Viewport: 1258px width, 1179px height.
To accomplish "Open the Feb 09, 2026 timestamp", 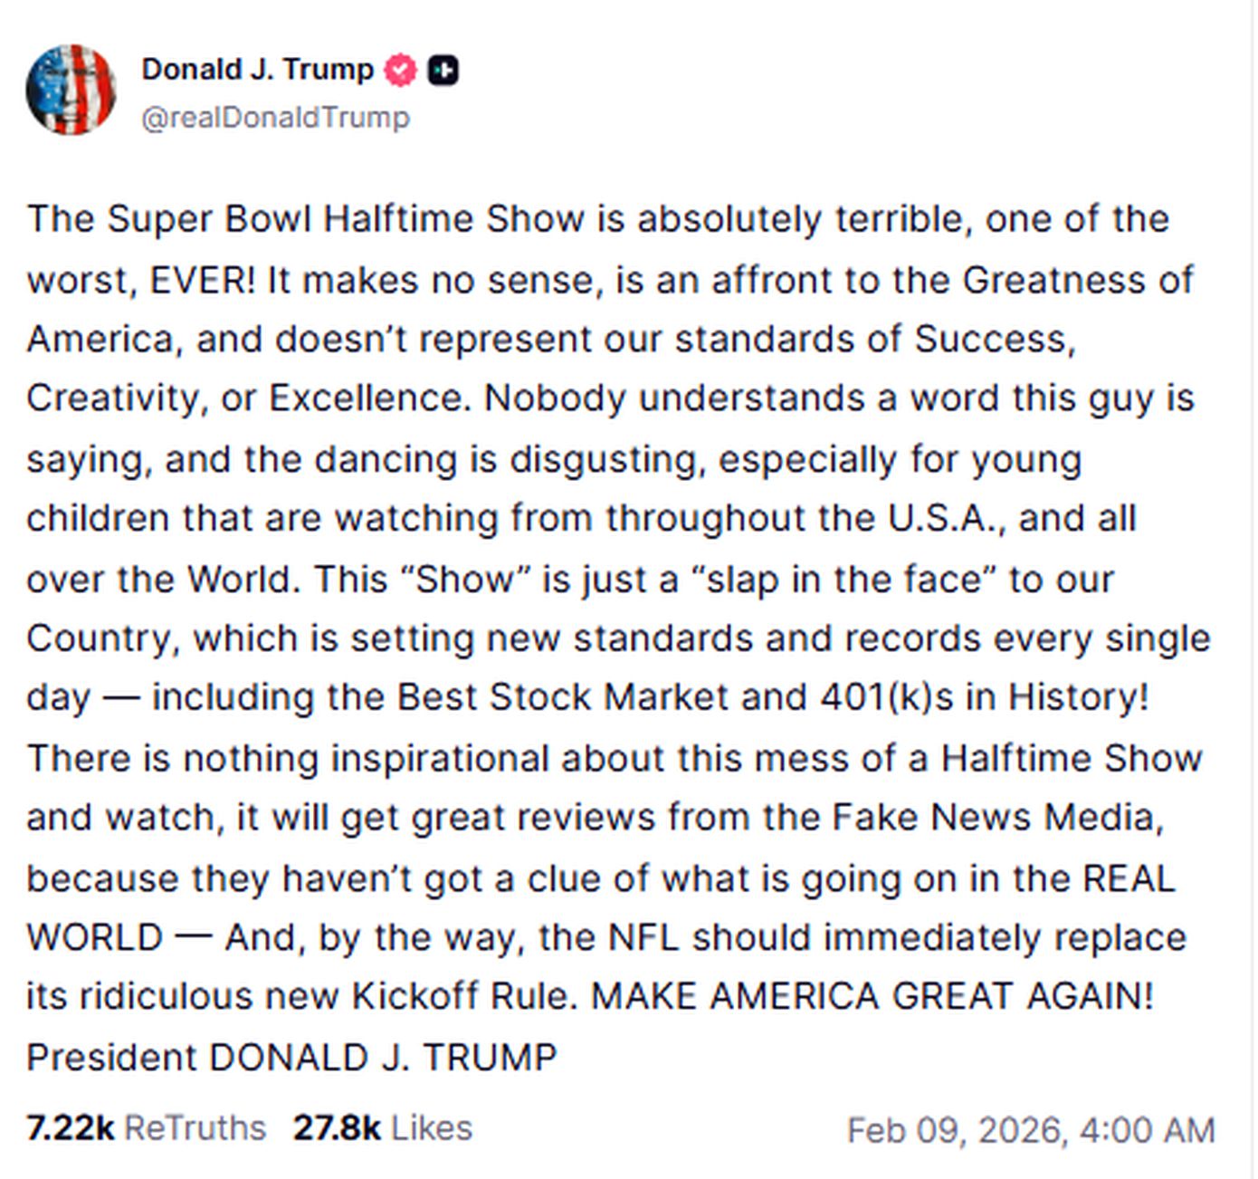I will coord(953,1130).
